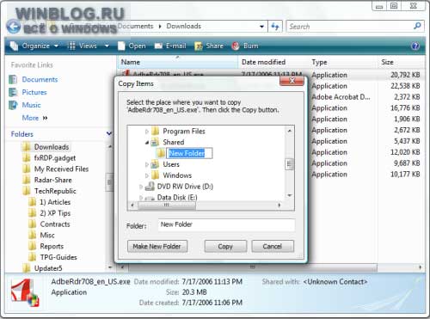Click the fxRDP.gadget folder icon
This screenshot has width=430, height=319.
27,158
